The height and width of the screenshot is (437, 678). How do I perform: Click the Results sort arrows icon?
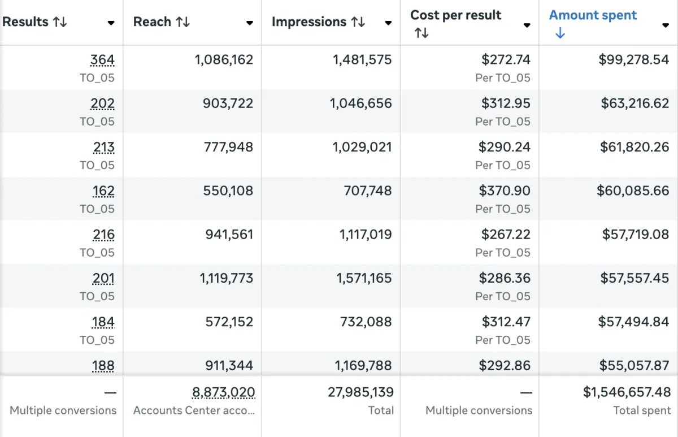(x=60, y=23)
